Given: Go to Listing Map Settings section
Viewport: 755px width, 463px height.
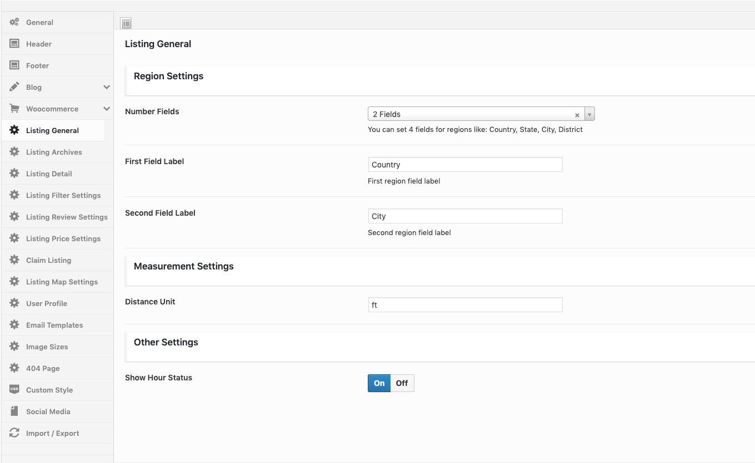Looking at the screenshot, I should coord(62,282).
